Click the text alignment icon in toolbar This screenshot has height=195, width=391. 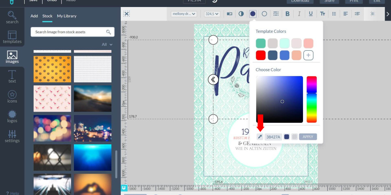(346, 14)
